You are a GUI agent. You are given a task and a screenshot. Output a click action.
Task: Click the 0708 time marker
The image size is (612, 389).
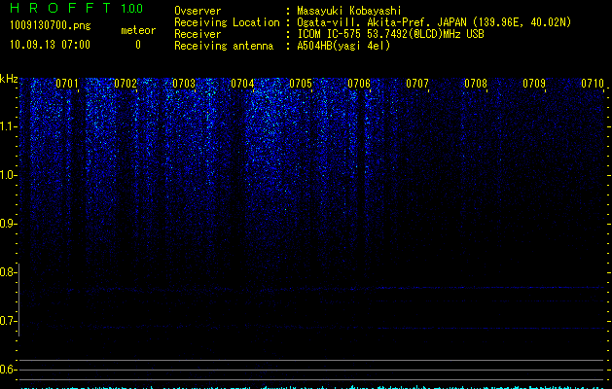[476, 84]
